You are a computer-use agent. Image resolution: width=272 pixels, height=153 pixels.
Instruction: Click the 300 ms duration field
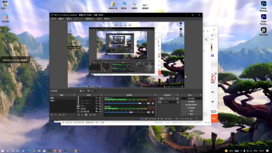pos(169,102)
